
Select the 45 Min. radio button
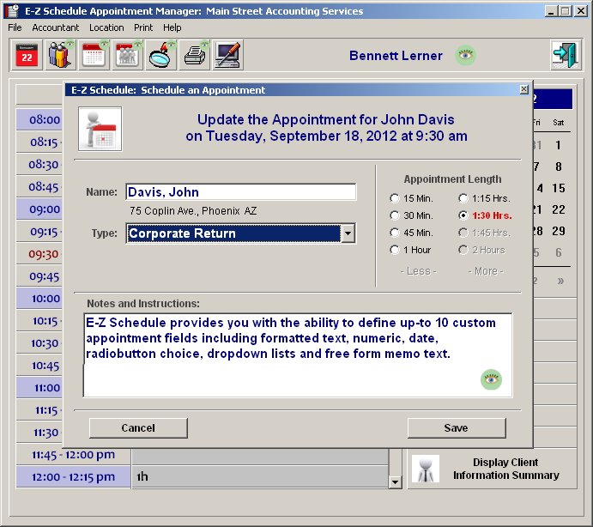click(x=395, y=233)
